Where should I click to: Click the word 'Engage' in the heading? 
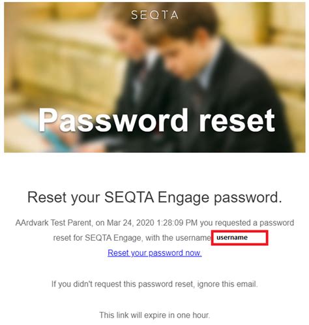(x=183, y=198)
